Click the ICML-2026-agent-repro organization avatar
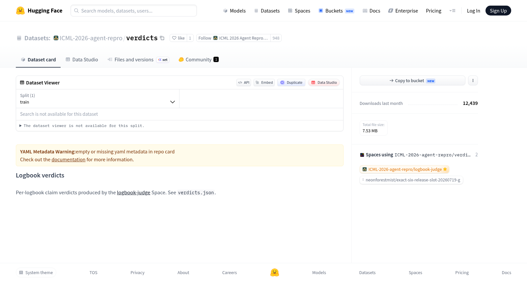Viewport: 527px width, 284px height. pyautogui.click(x=56, y=38)
